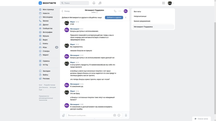Click the 'Напишите сообщение' input field
This screenshot has height=121, width=216.
90,115
